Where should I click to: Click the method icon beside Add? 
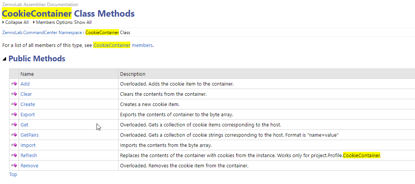[14, 84]
